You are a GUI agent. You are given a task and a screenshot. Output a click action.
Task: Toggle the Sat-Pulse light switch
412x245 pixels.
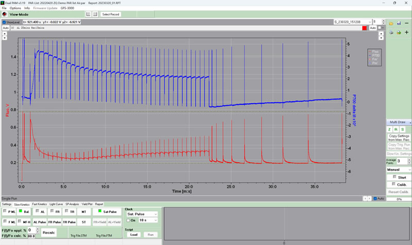click(x=96, y=211)
